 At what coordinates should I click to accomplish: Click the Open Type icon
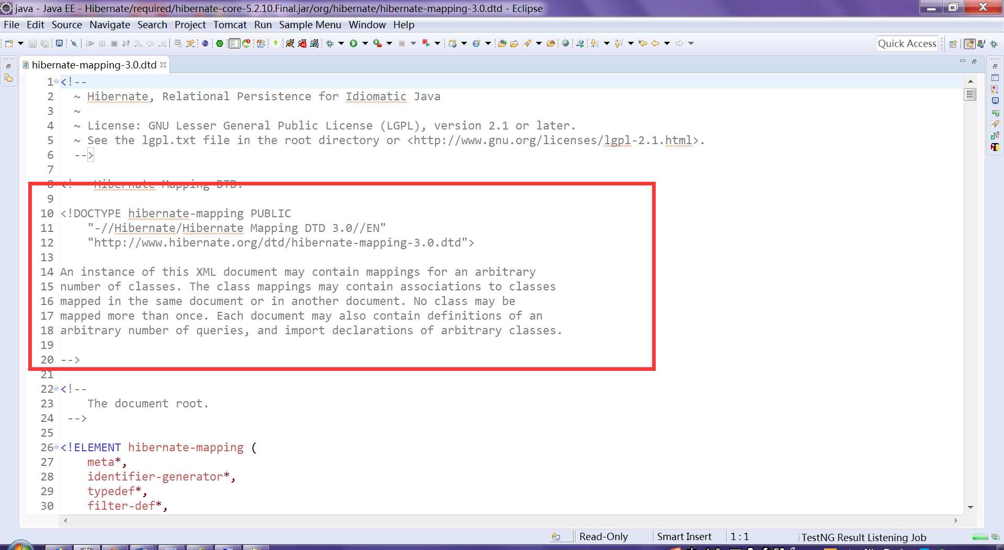[502, 43]
